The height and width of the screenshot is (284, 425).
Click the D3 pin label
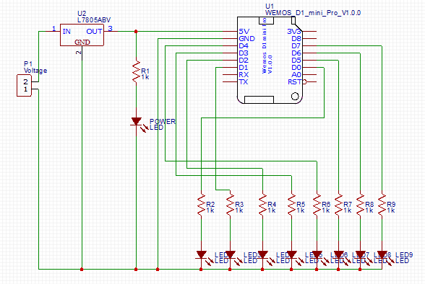[244, 53]
